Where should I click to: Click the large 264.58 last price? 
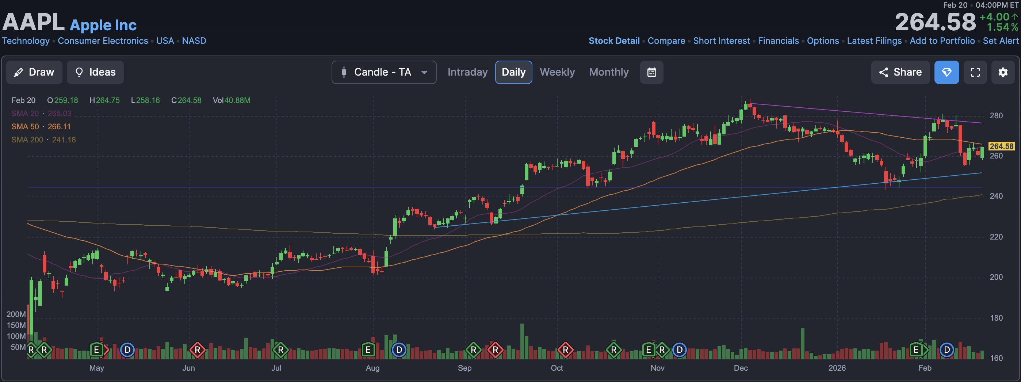tap(935, 22)
